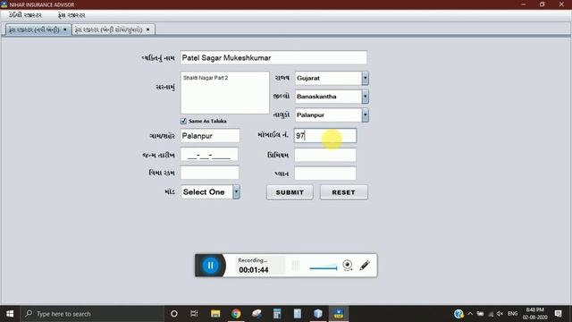
Task: Open Task View in taskbar
Action: [x=194, y=314]
